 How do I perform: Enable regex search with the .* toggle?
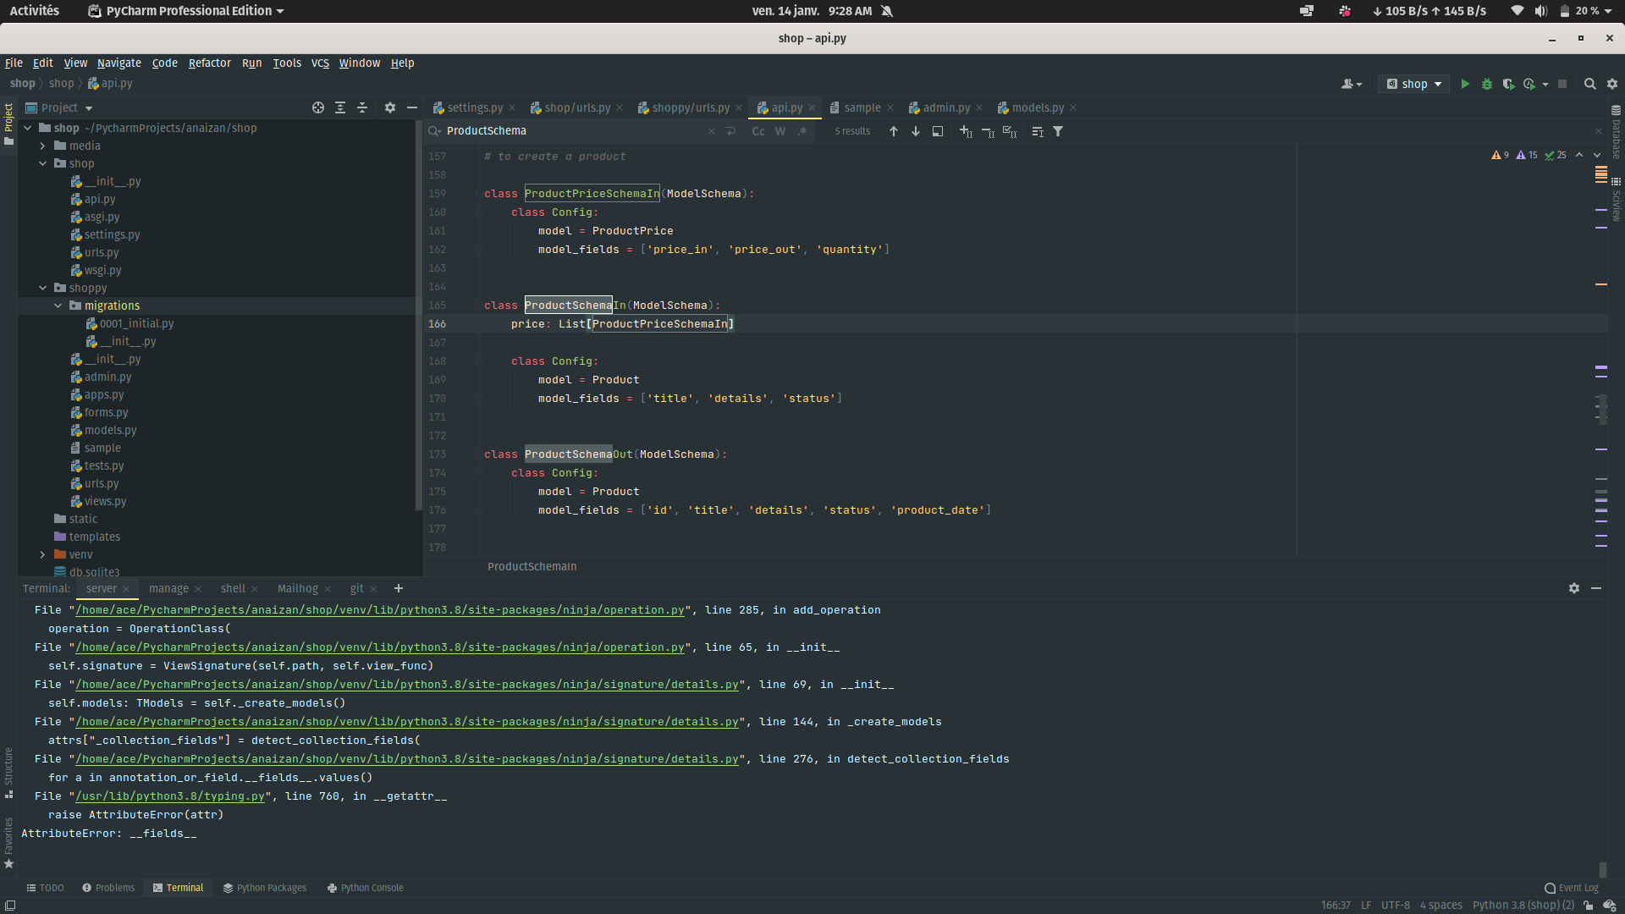pyautogui.click(x=801, y=131)
